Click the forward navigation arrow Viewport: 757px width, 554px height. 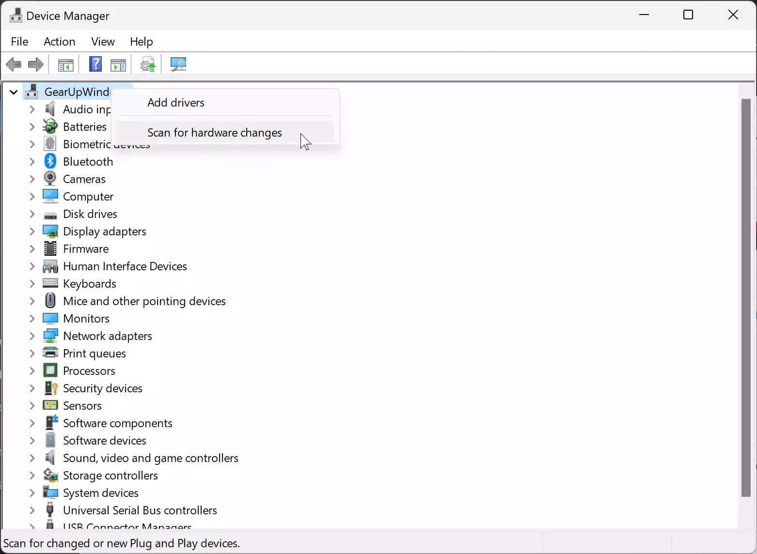35,64
